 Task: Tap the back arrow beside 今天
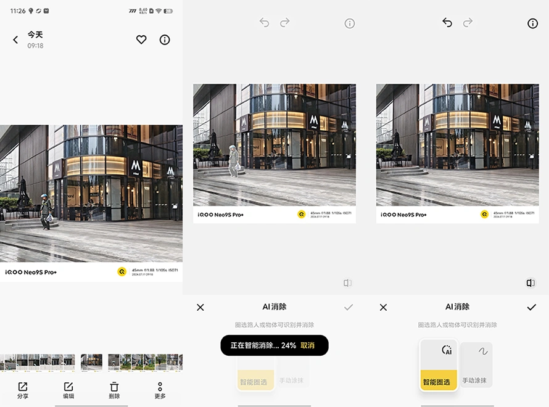[15, 39]
